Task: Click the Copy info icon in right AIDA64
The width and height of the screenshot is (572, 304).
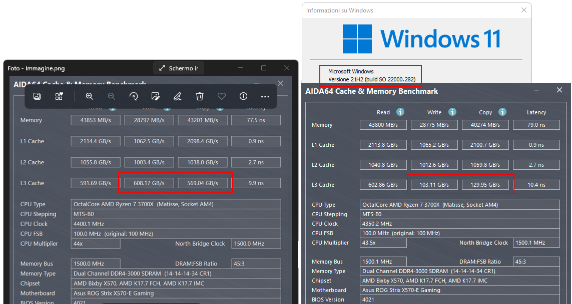Action: [x=502, y=112]
